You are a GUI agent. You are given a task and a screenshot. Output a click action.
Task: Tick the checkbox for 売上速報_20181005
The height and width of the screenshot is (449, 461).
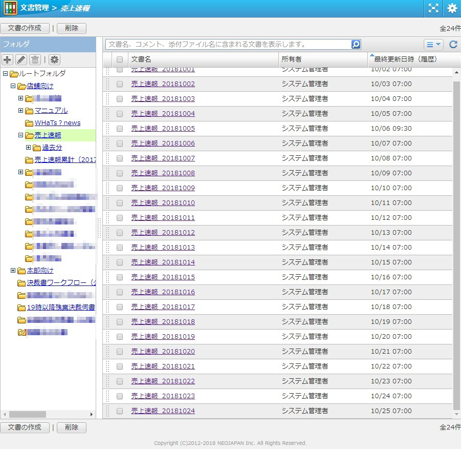pos(120,129)
